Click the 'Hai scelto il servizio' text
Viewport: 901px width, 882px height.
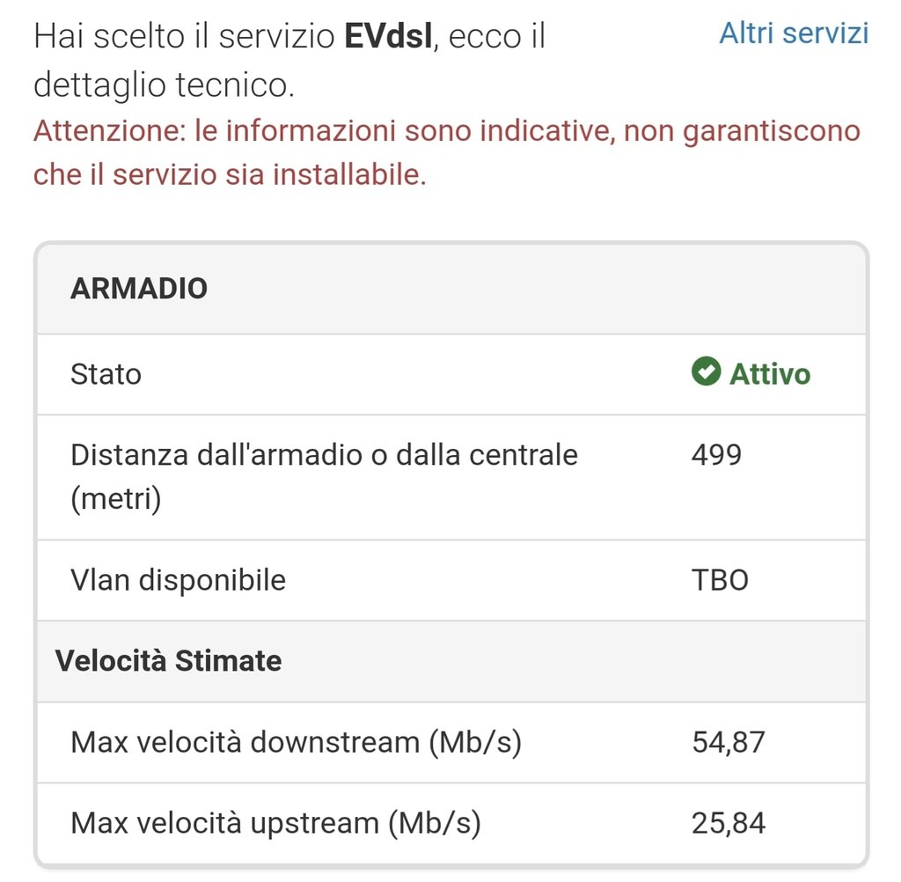[185, 39]
